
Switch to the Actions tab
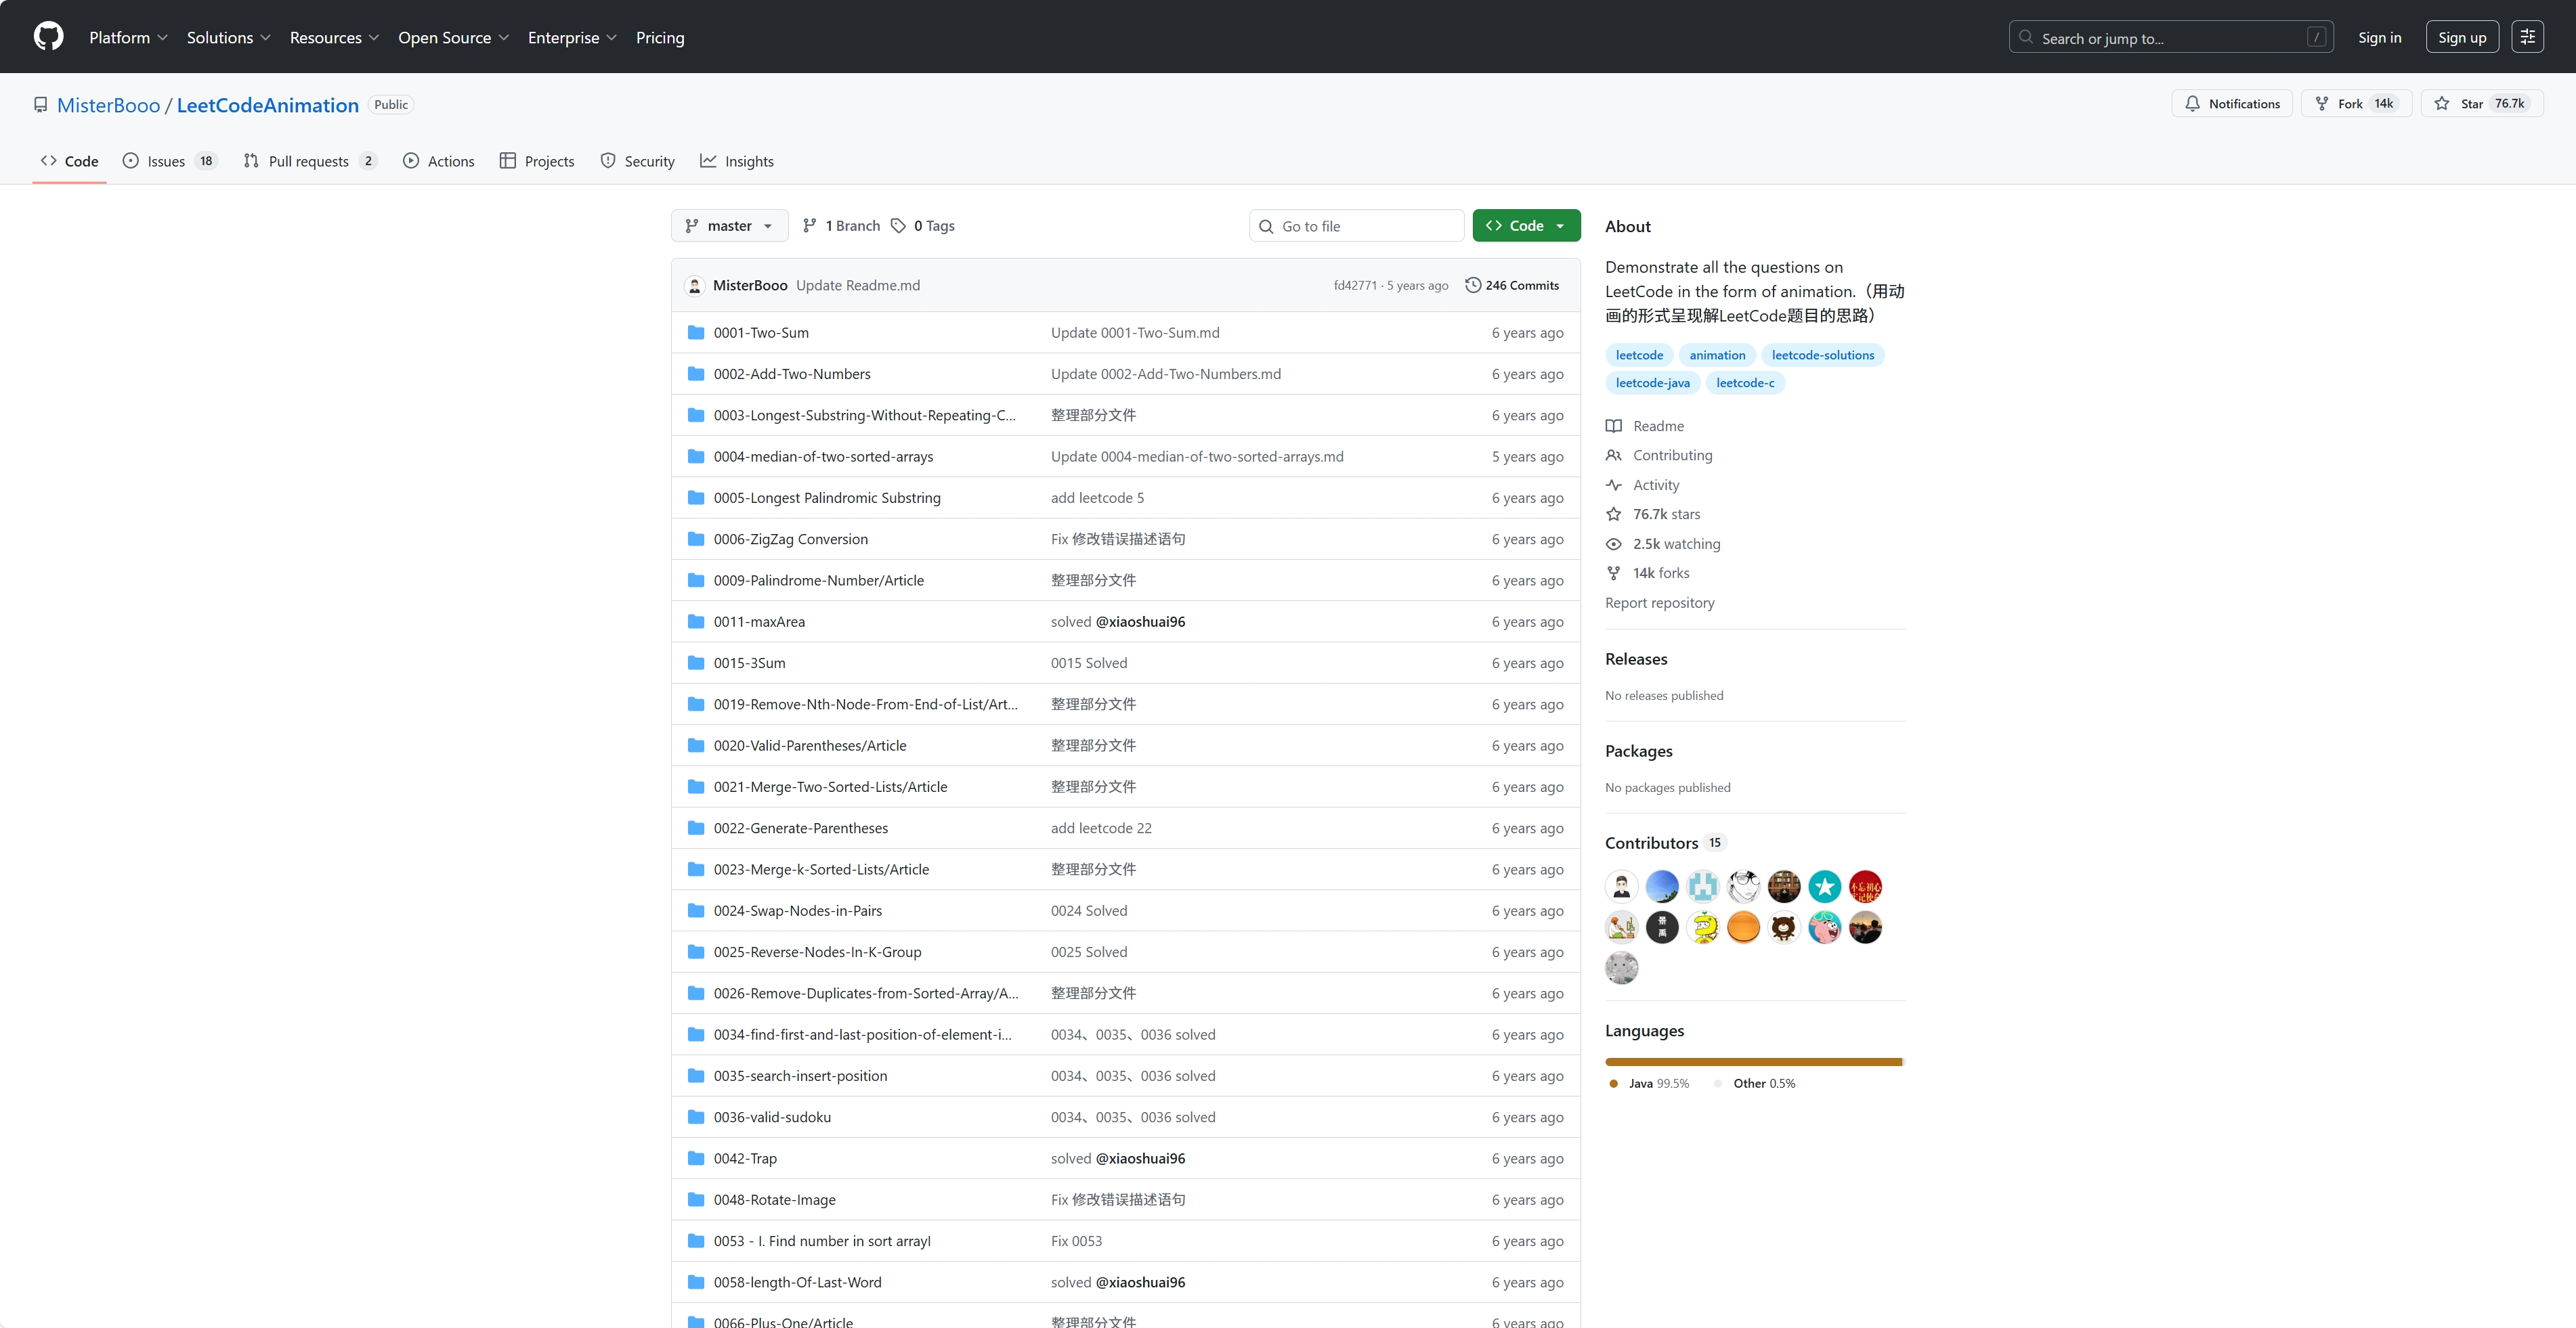click(439, 161)
